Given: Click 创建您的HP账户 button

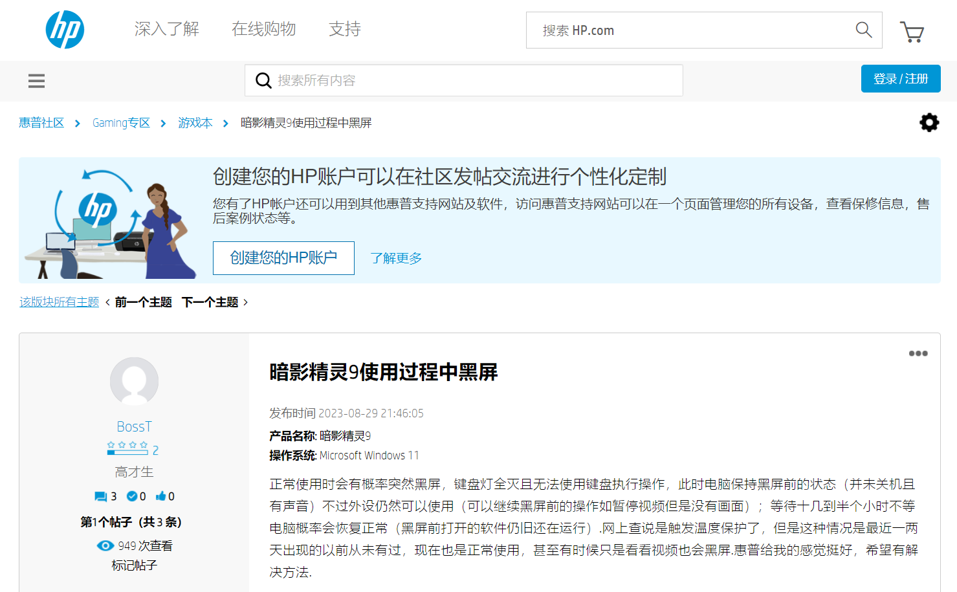Looking at the screenshot, I should [283, 258].
